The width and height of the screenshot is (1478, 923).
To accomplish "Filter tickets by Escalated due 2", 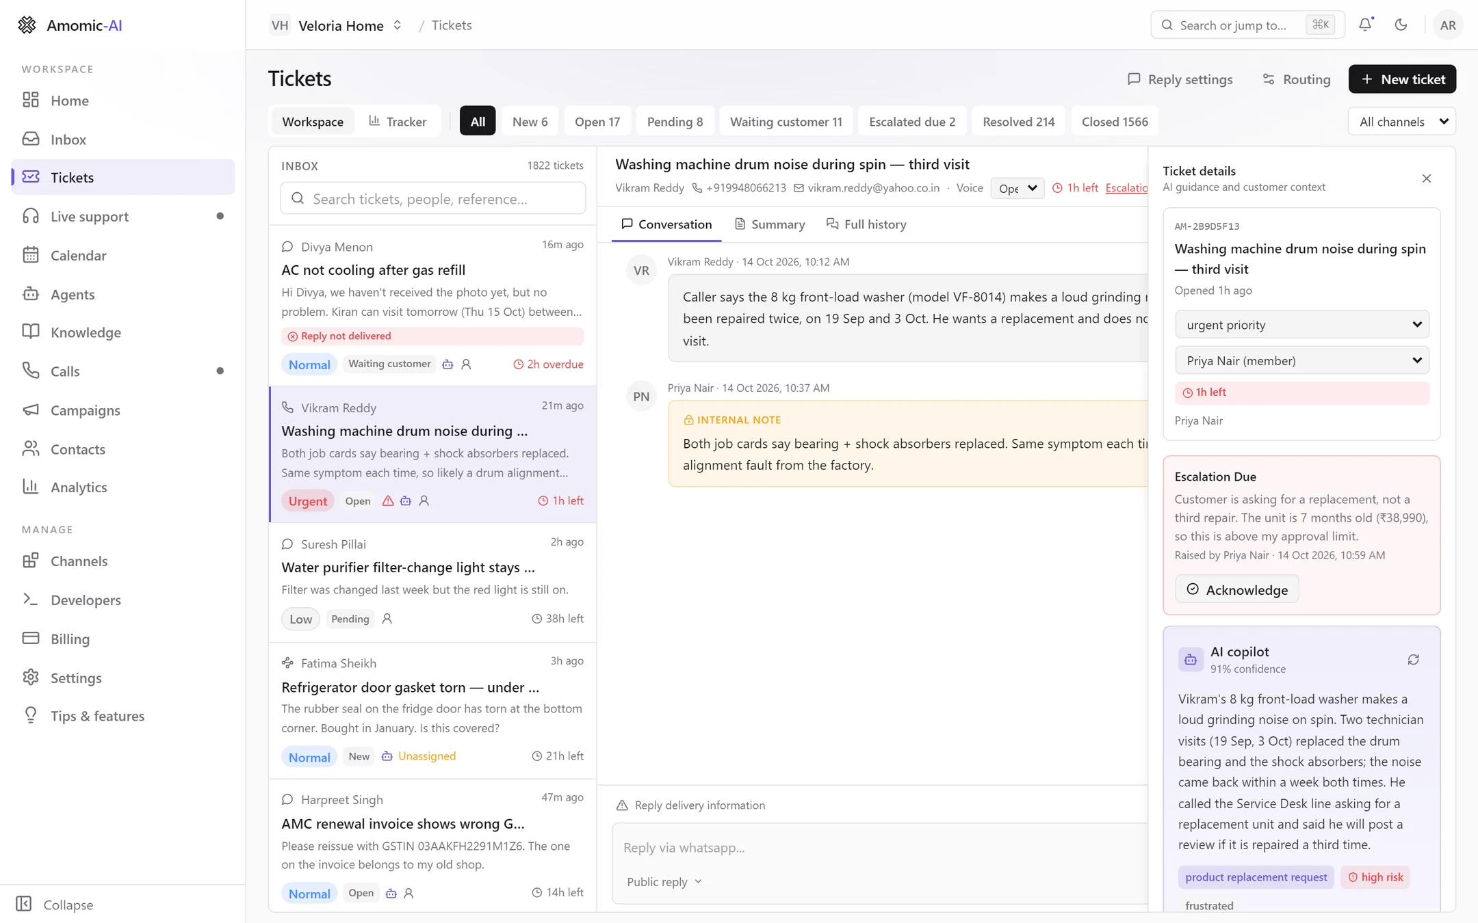I will pyautogui.click(x=912, y=121).
